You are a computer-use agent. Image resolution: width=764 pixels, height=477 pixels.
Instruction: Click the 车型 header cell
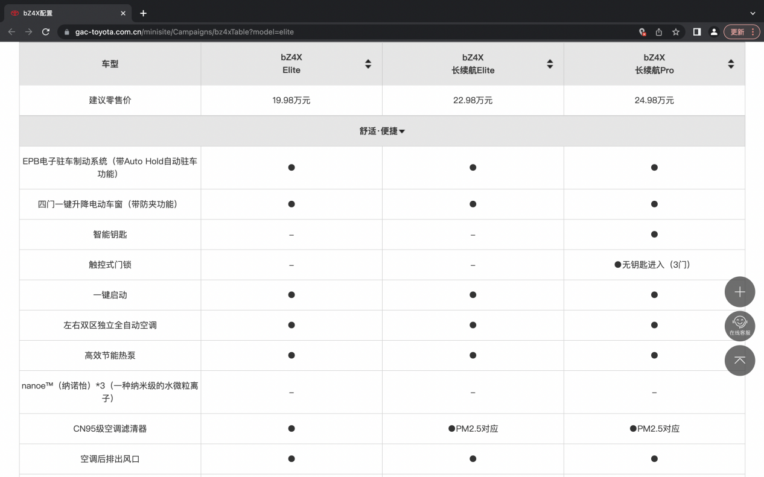pos(110,64)
